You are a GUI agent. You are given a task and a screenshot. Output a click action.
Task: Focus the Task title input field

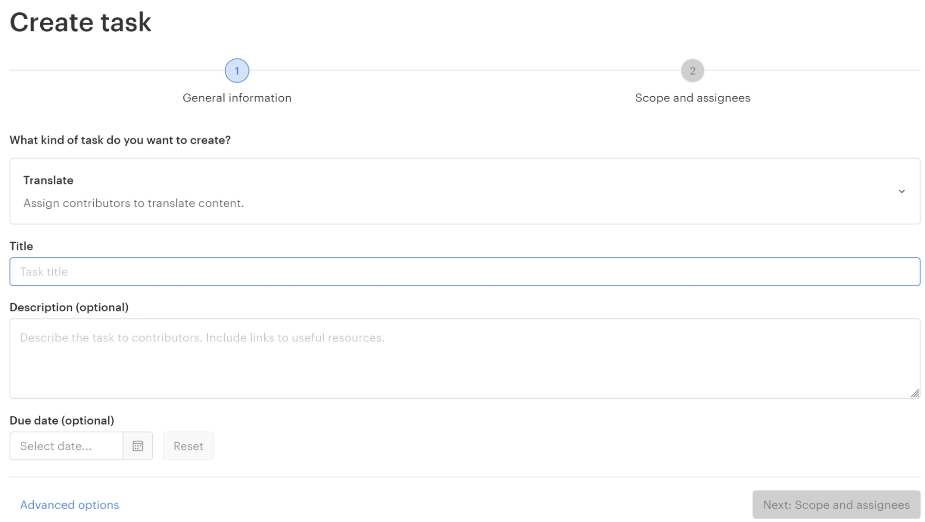click(464, 272)
